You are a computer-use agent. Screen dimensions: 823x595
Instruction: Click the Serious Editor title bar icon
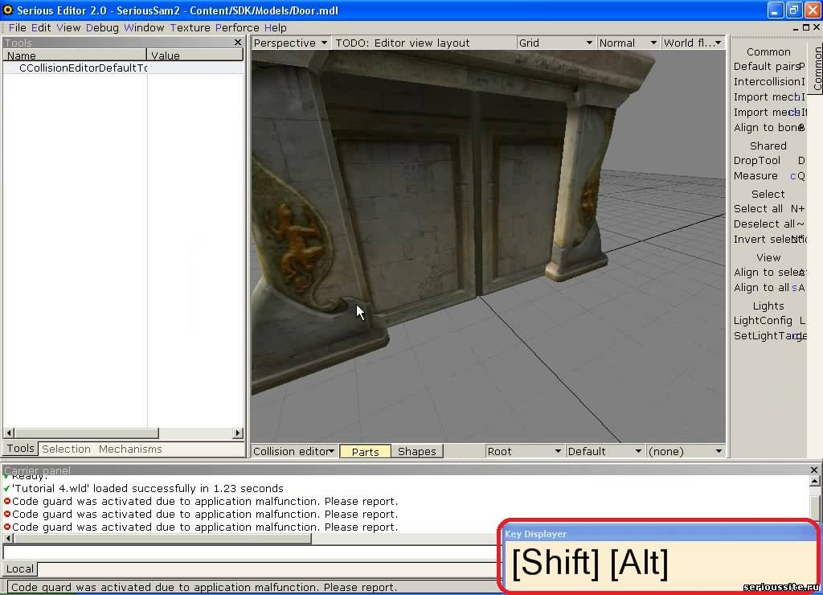pyautogui.click(x=8, y=10)
